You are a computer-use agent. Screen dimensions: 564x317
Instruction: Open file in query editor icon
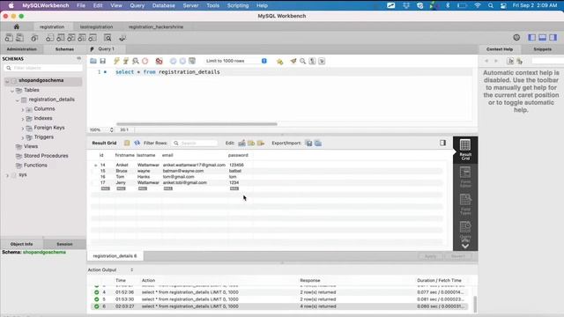point(93,61)
